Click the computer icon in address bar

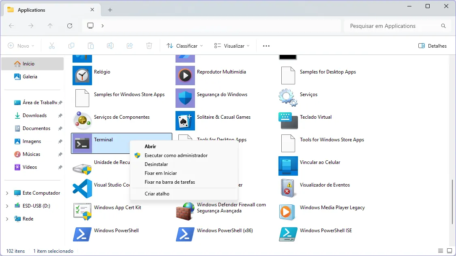(x=90, y=26)
